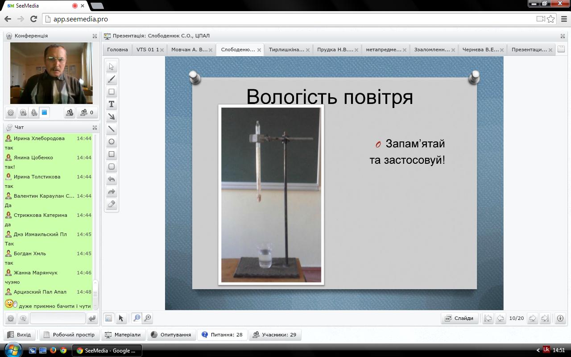Open emoticon picker in chat input bar
Viewport: 571px width, 357px height.
coord(23,318)
